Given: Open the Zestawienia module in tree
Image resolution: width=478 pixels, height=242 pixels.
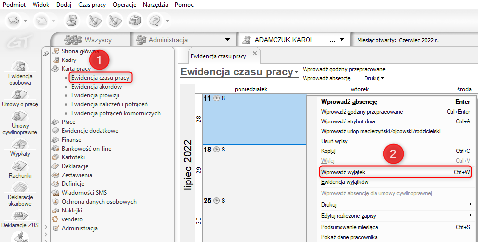Looking at the screenshot, I should [x=76, y=175].
